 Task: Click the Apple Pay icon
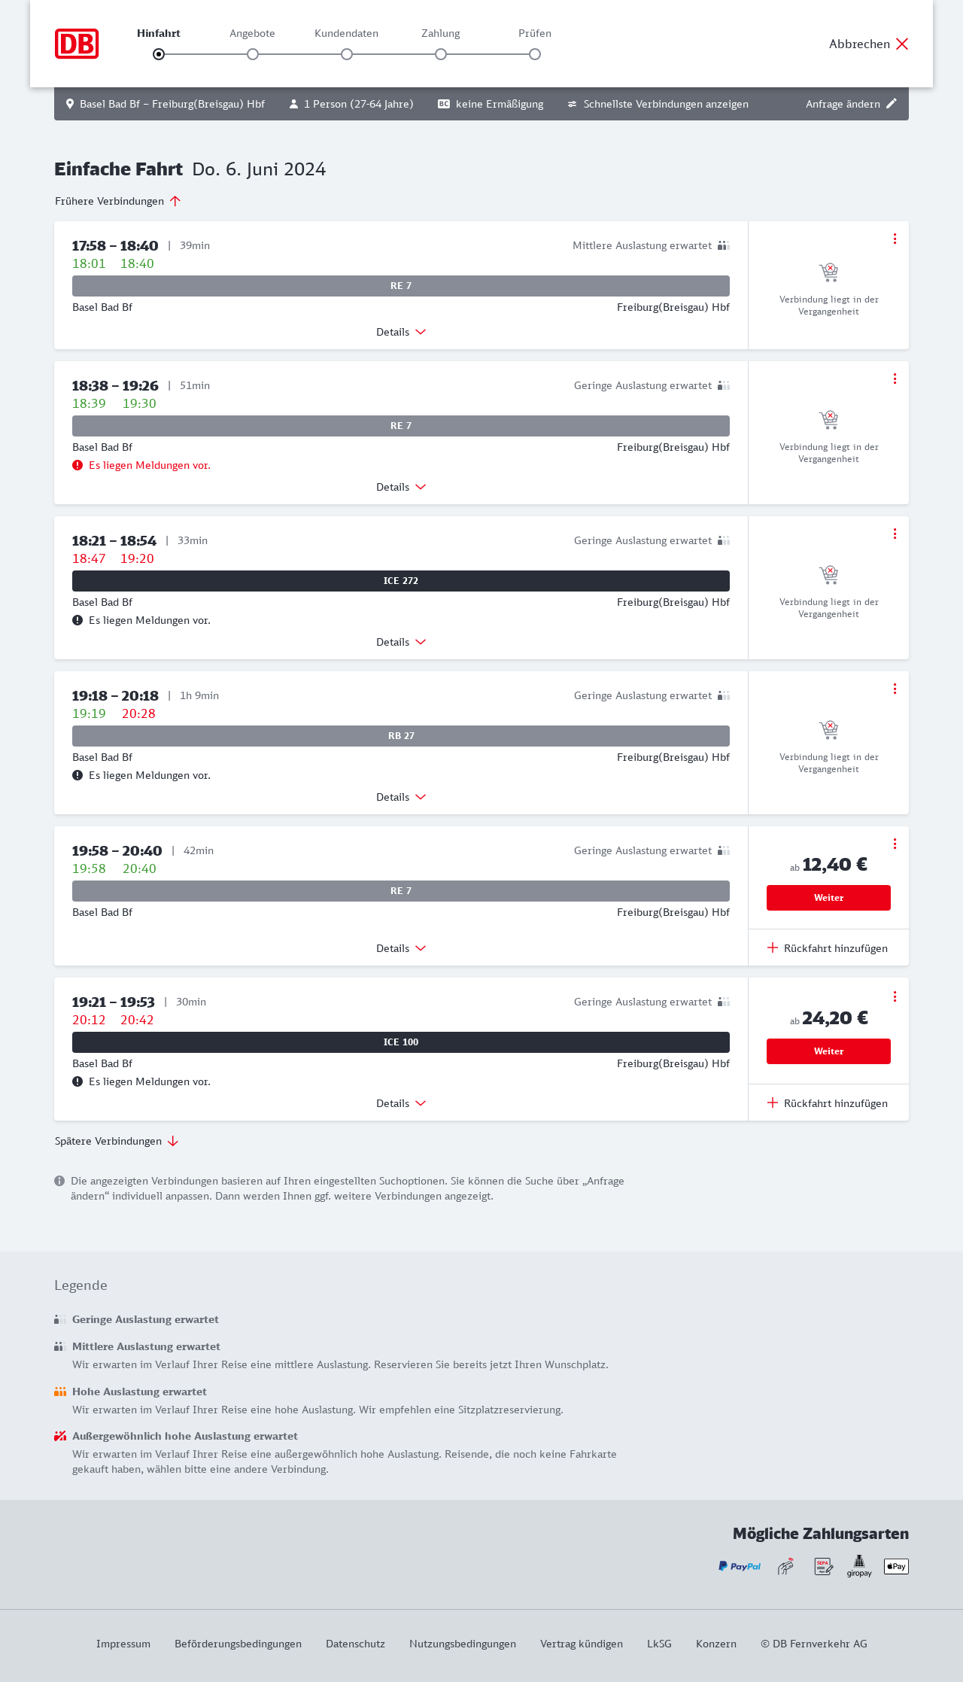pyautogui.click(x=896, y=1566)
